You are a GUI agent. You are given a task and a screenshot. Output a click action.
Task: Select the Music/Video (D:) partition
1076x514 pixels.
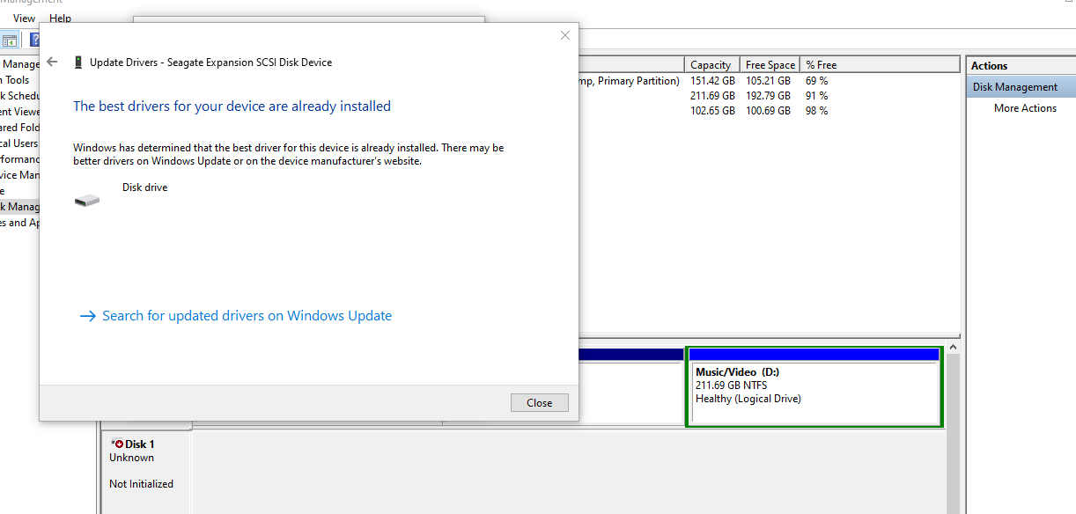click(x=814, y=386)
